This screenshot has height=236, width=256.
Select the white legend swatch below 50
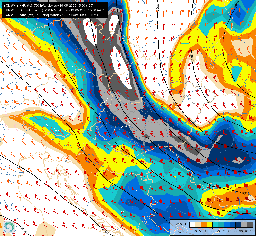pos(192,224)
